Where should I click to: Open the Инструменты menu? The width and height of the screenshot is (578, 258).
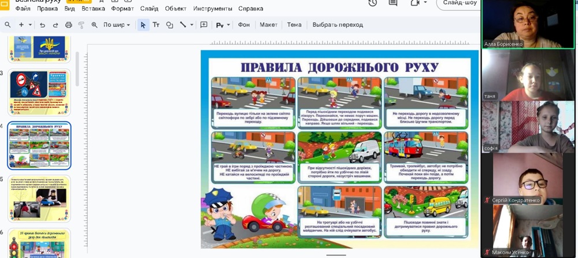click(213, 9)
